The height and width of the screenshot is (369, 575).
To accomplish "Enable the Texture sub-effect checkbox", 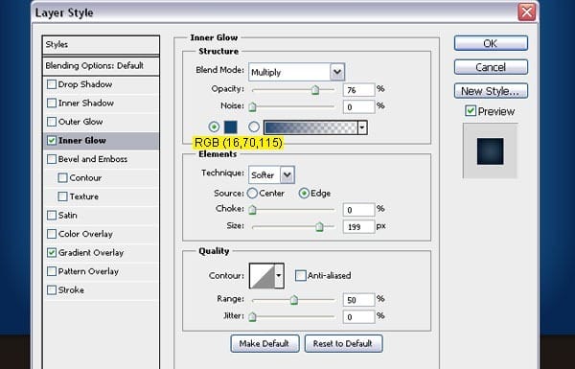I will pyautogui.click(x=62, y=196).
